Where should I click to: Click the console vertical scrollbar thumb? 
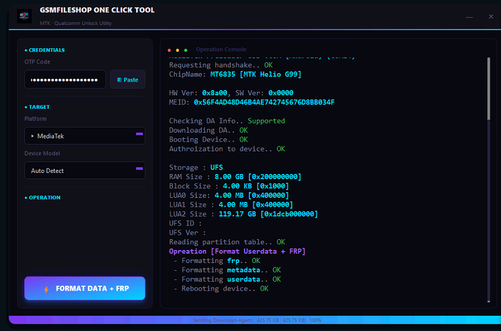(489, 89)
